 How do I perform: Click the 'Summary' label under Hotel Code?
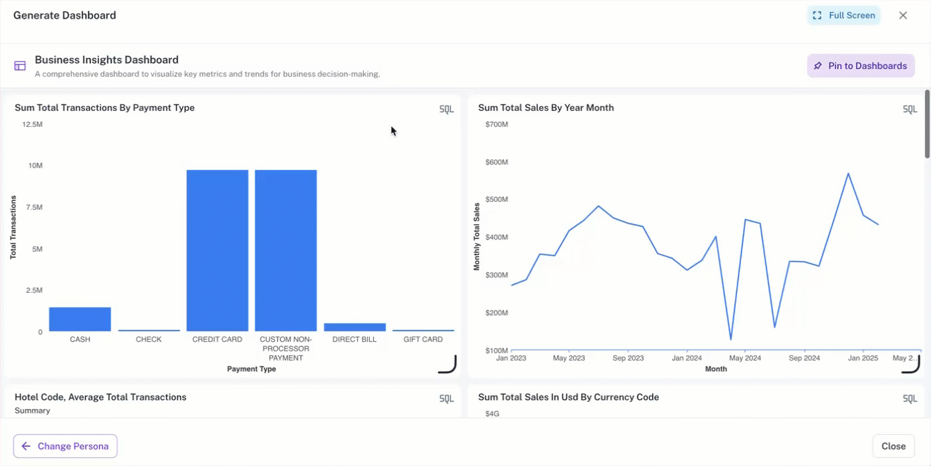[33, 411]
